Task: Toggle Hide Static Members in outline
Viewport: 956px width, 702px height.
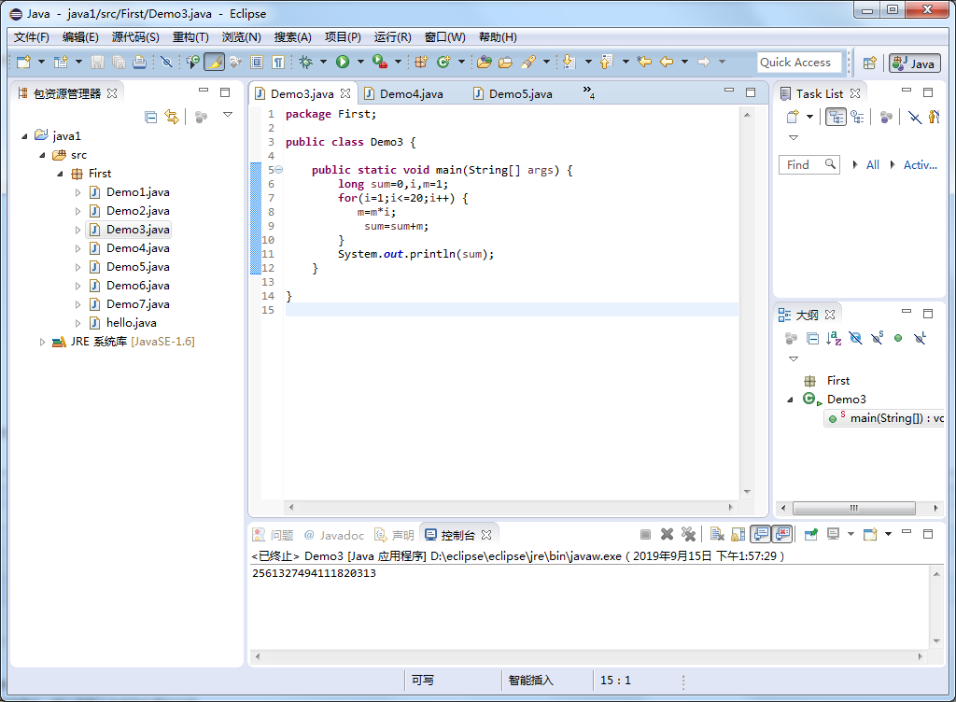Action: [878, 338]
